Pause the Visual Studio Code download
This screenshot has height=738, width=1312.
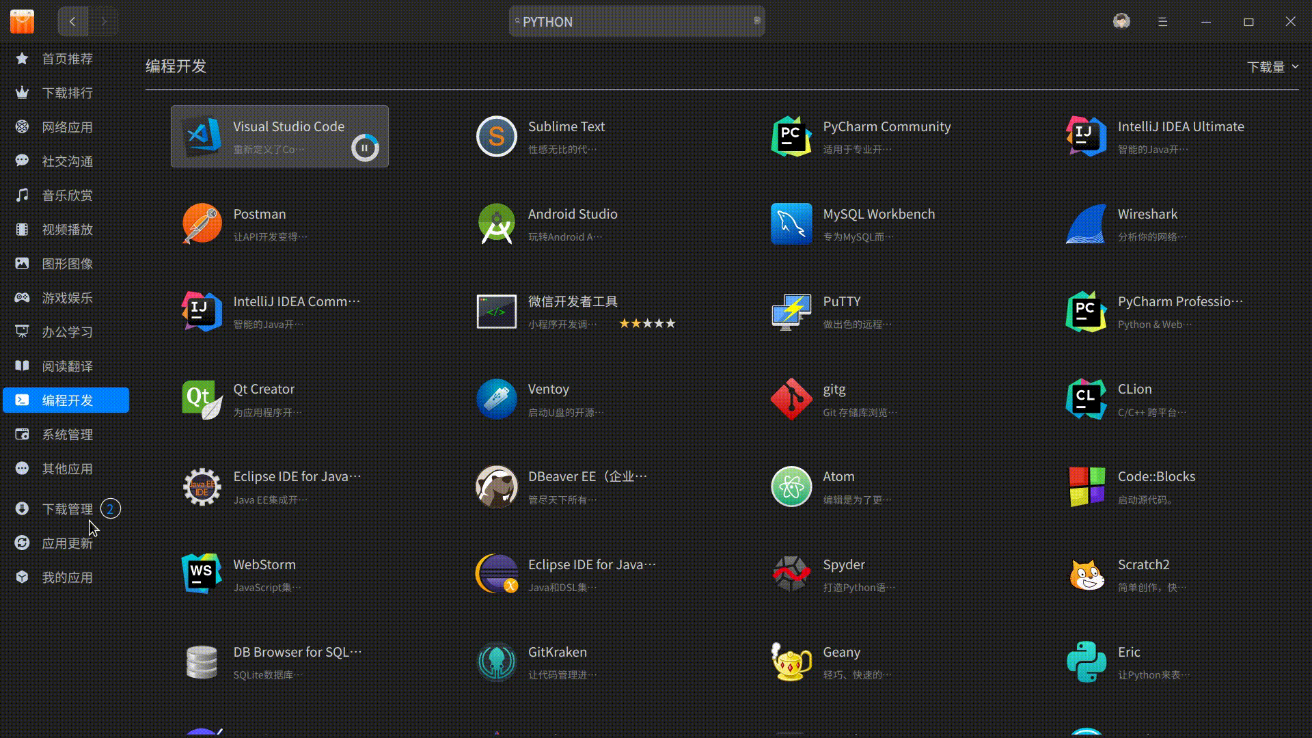(365, 148)
